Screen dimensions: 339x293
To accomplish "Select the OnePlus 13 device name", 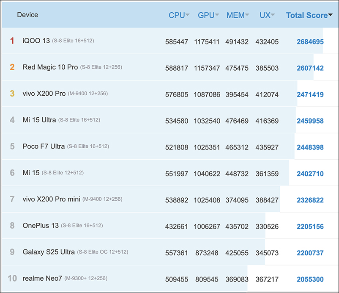I will tap(41, 226).
